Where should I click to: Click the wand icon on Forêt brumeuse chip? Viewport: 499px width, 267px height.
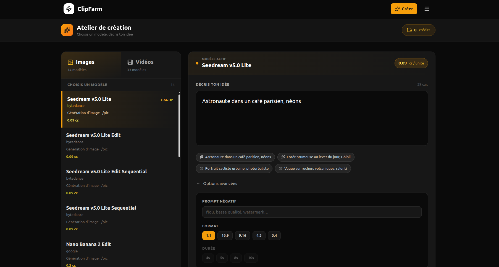283,157
